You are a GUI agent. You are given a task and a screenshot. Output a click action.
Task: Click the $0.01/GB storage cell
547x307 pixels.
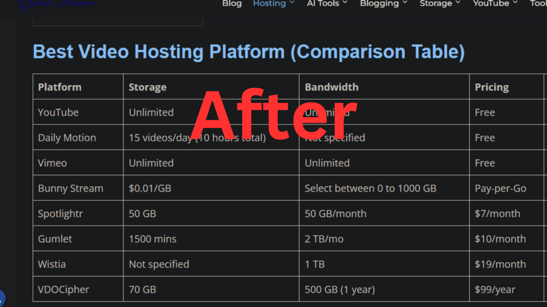[211, 188]
